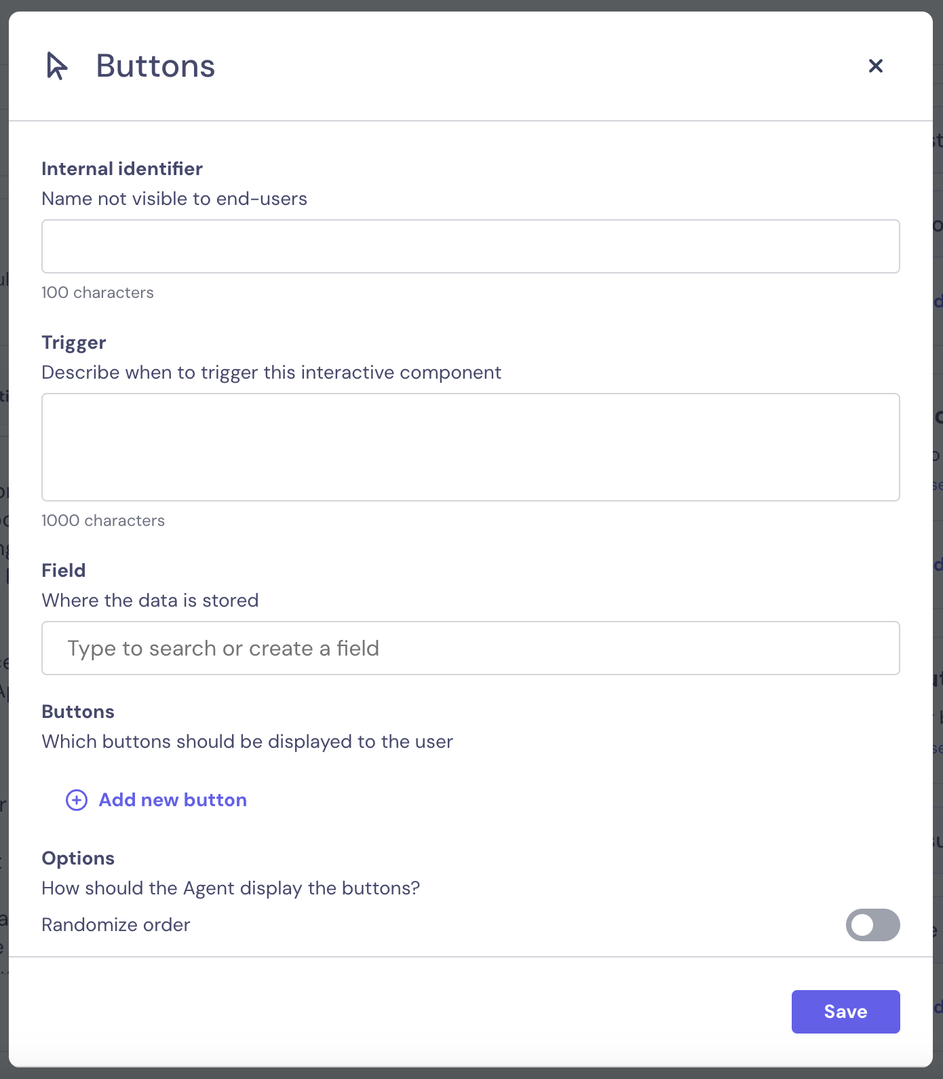
Task: Click inside the Trigger description text area
Action: click(470, 447)
